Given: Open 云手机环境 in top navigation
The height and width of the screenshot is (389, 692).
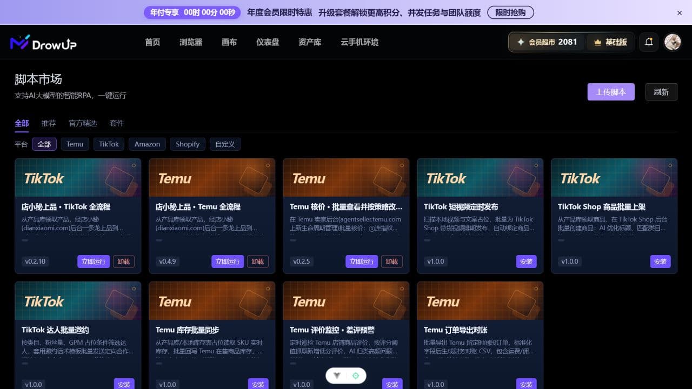Looking at the screenshot, I should (360, 42).
